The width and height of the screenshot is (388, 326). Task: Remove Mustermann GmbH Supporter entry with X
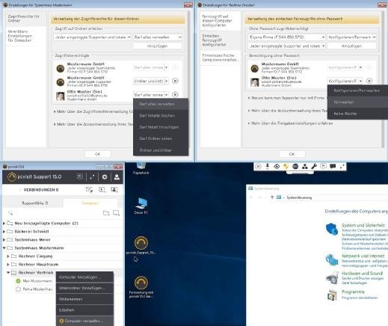(175, 81)
